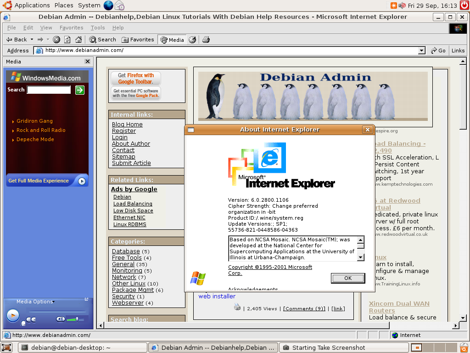The height and width of the screenshot is (353, 470).
Task: Open the Favorites menu
Action: 71,28
